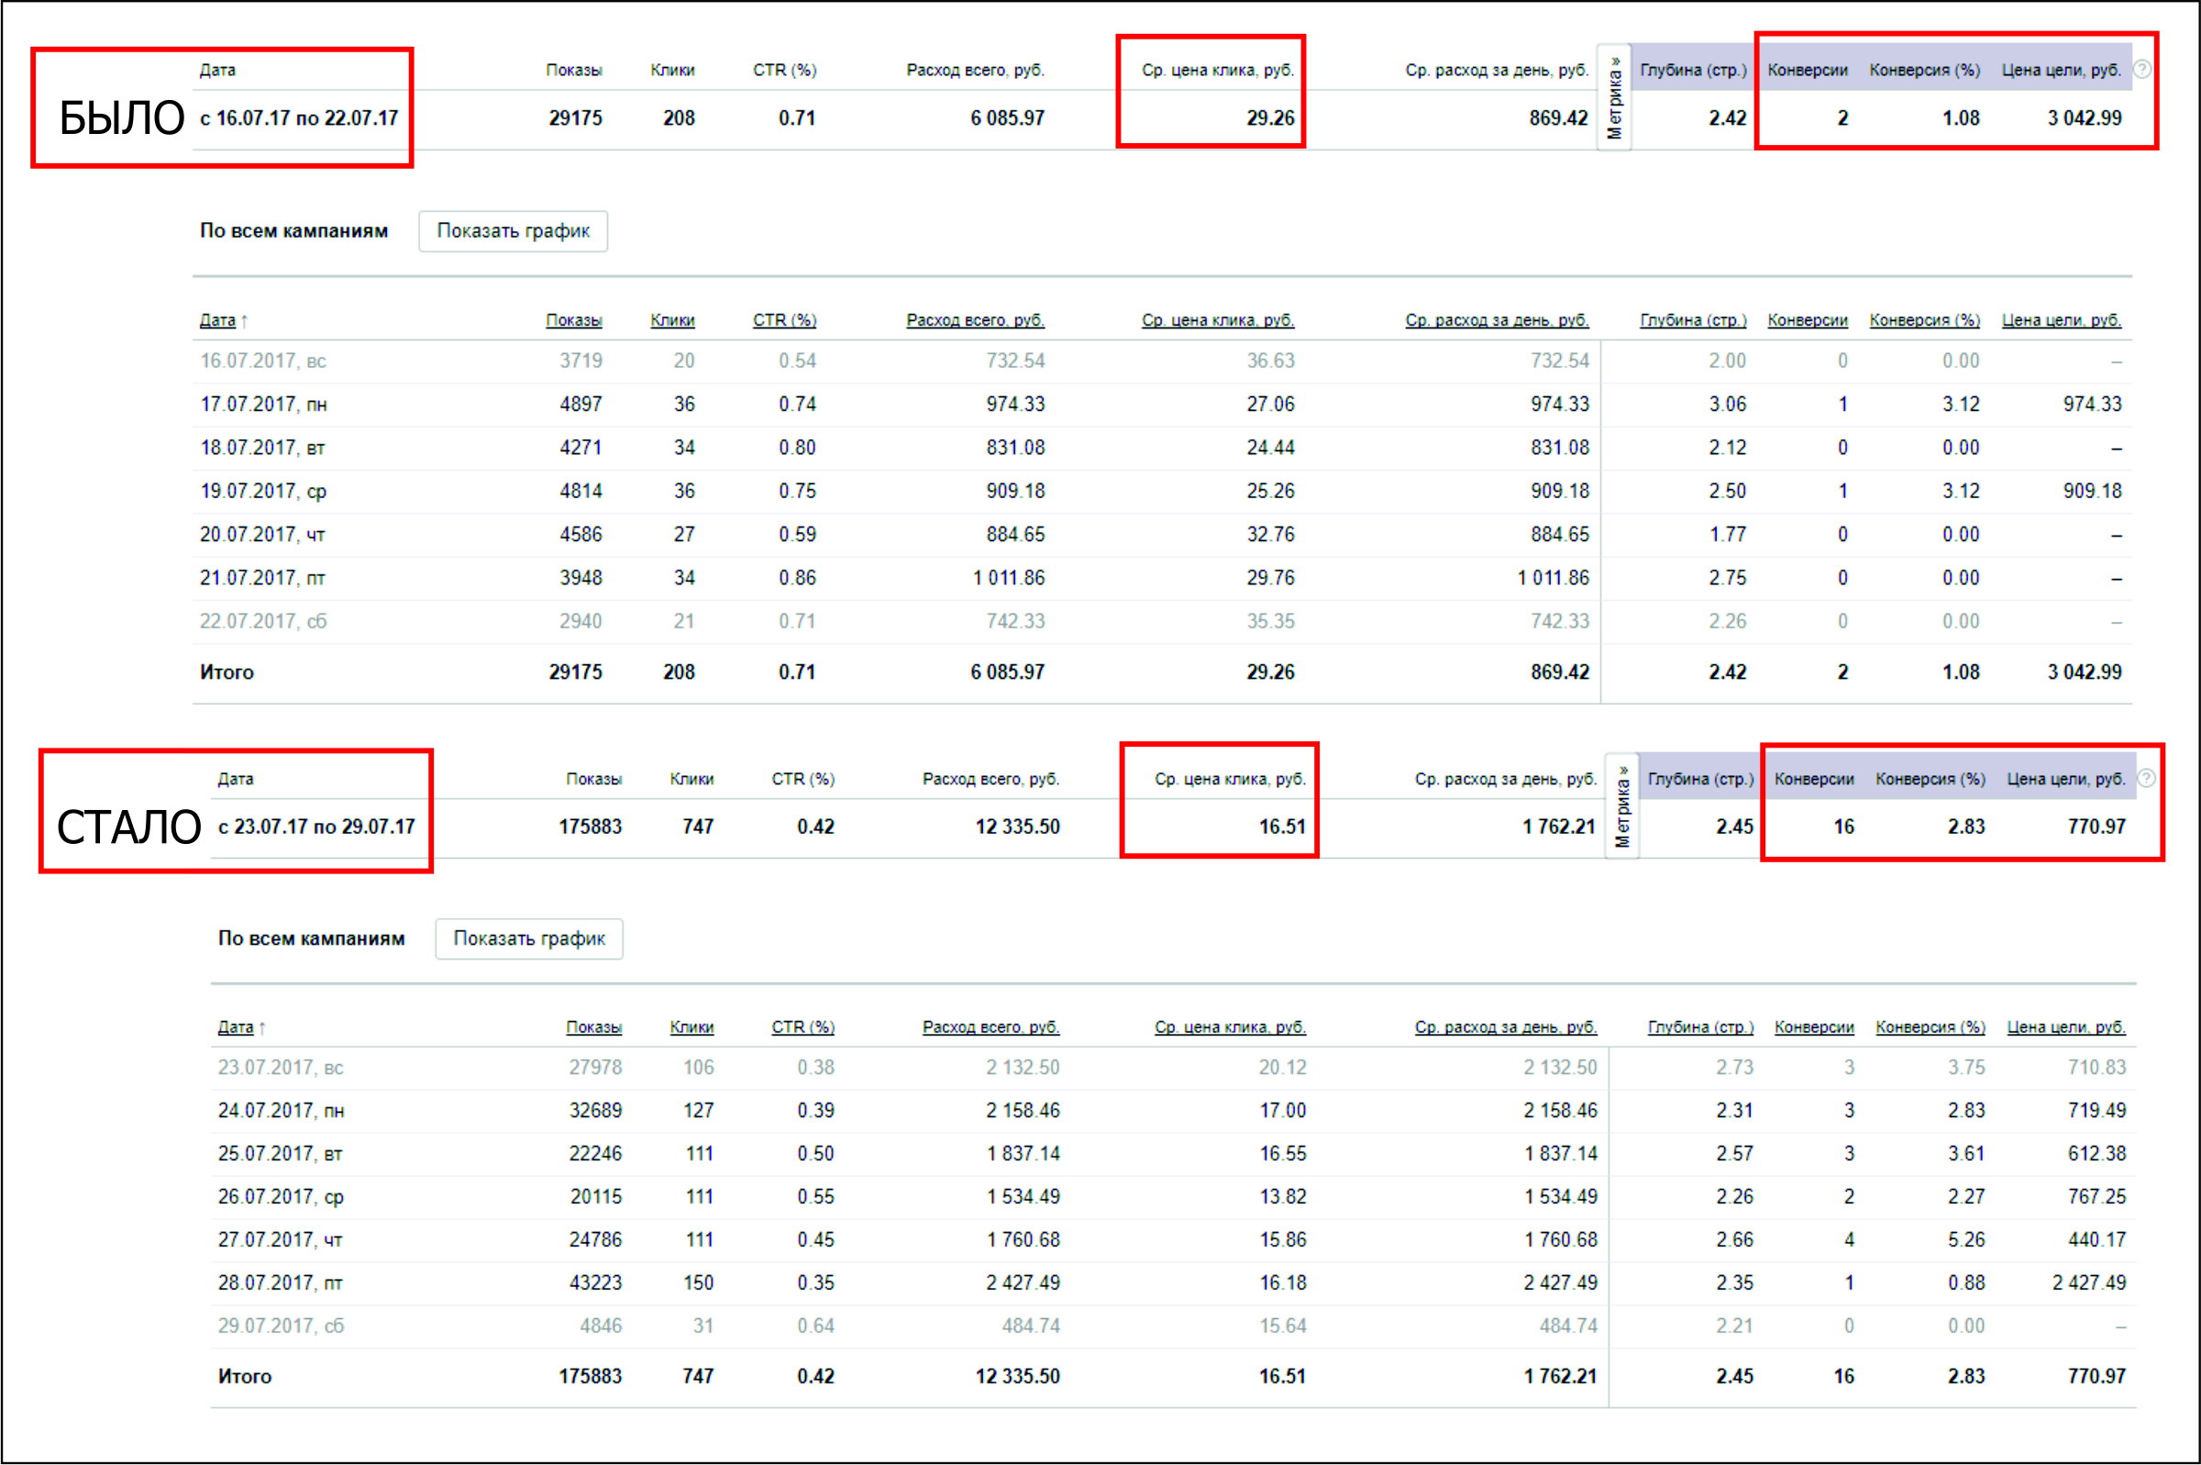Image resolution: width=2201 pixels, height=1465 pixels.
Task: Sort the top table by Дата
Action: pyautogui.click(x=217, y=320)
